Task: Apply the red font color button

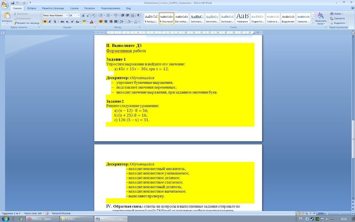Action: coord(91,22)
